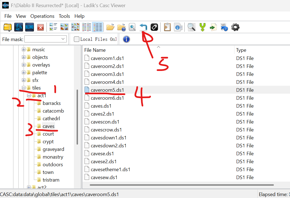
Task: Click the green Y-shaped merge icon
Action: coord(202,27)
